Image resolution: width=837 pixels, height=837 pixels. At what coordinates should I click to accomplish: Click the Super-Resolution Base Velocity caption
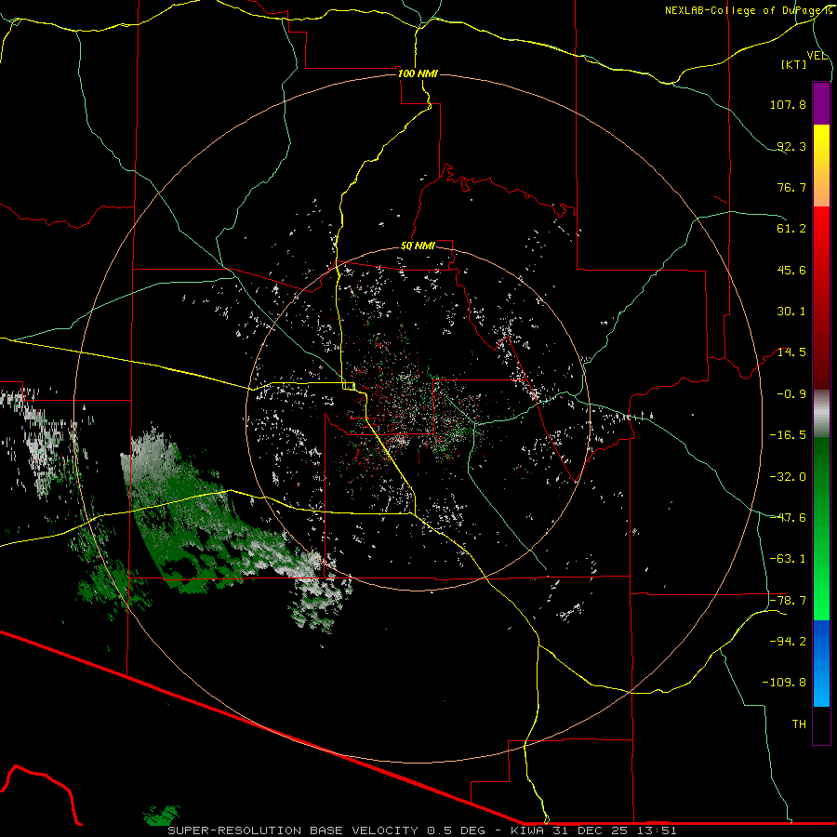pyautogui.click(x=422, y=830)
